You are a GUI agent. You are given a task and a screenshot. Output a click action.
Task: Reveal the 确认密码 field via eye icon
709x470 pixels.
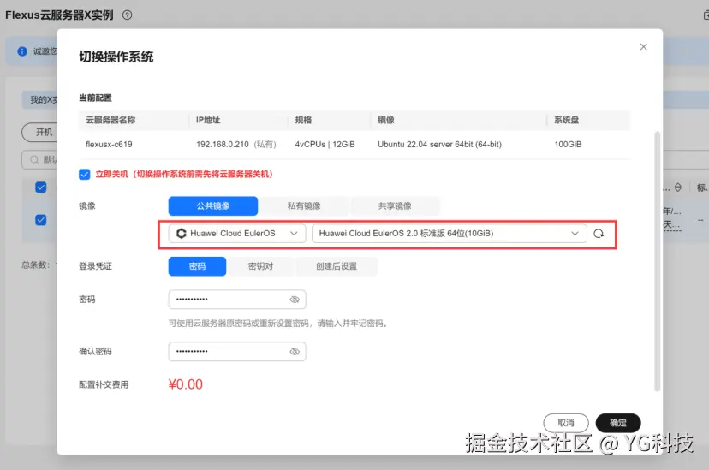click(295, 352)
